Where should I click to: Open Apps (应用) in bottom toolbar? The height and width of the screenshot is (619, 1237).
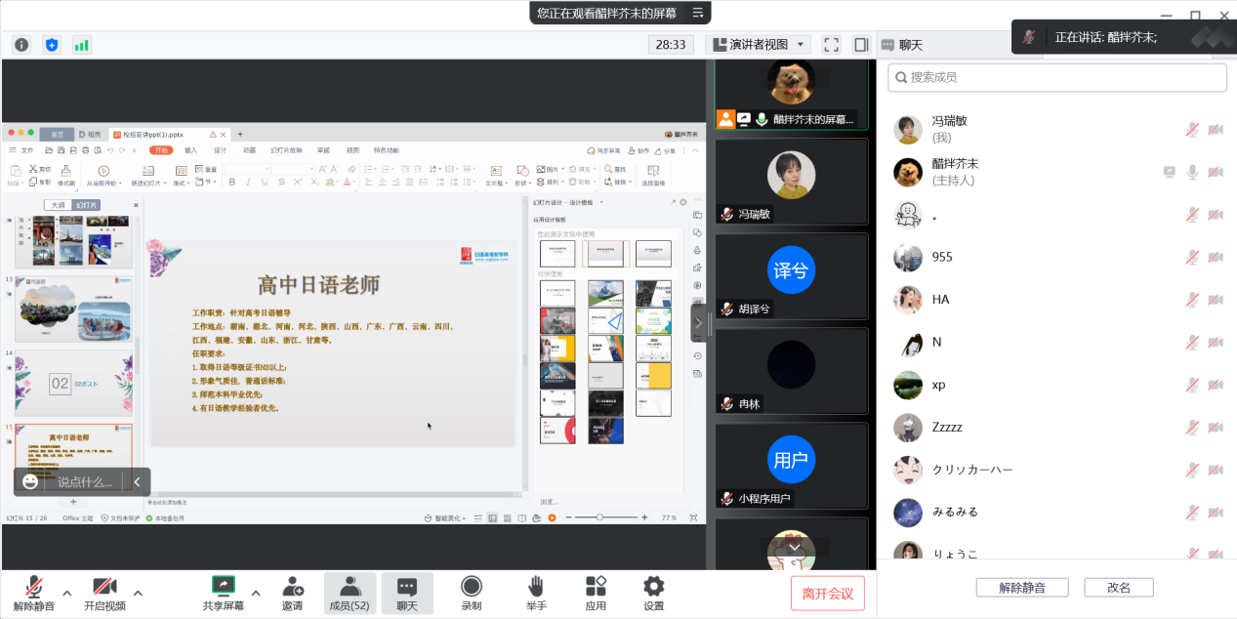coord(596,593)
